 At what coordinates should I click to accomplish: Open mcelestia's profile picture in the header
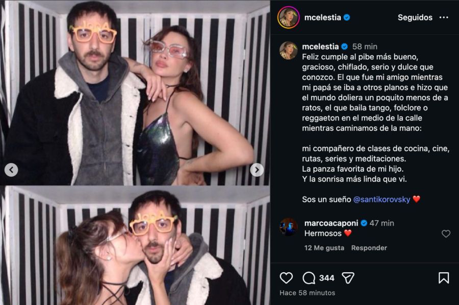(x=288, y=17)
